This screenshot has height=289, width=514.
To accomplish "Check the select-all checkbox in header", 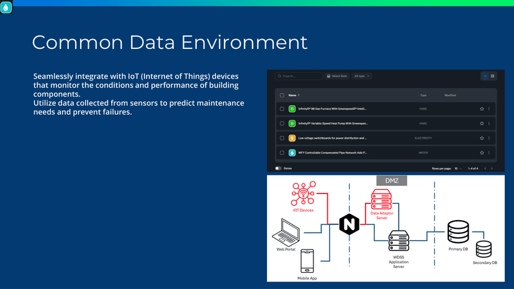I will 282,96.
